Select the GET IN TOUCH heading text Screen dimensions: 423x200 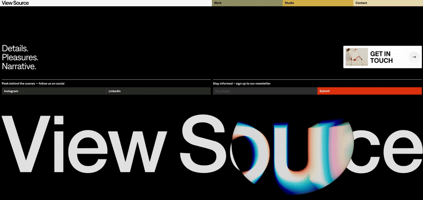[381, 57]
